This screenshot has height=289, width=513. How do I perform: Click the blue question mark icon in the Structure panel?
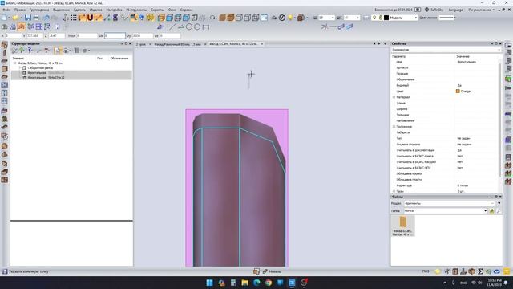30,51
